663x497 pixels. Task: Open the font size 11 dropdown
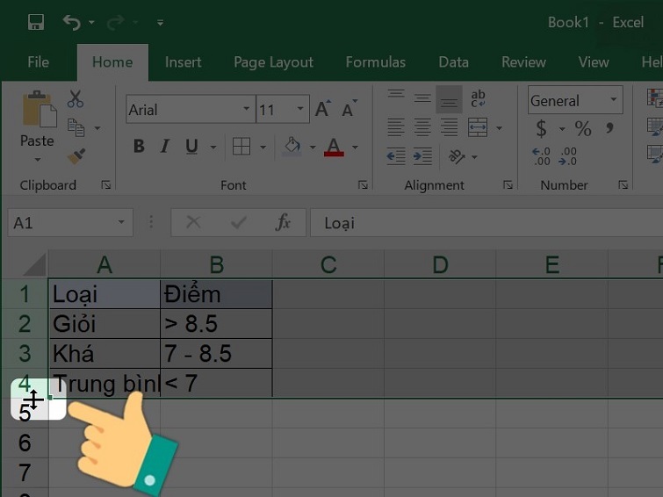(300, 109)
